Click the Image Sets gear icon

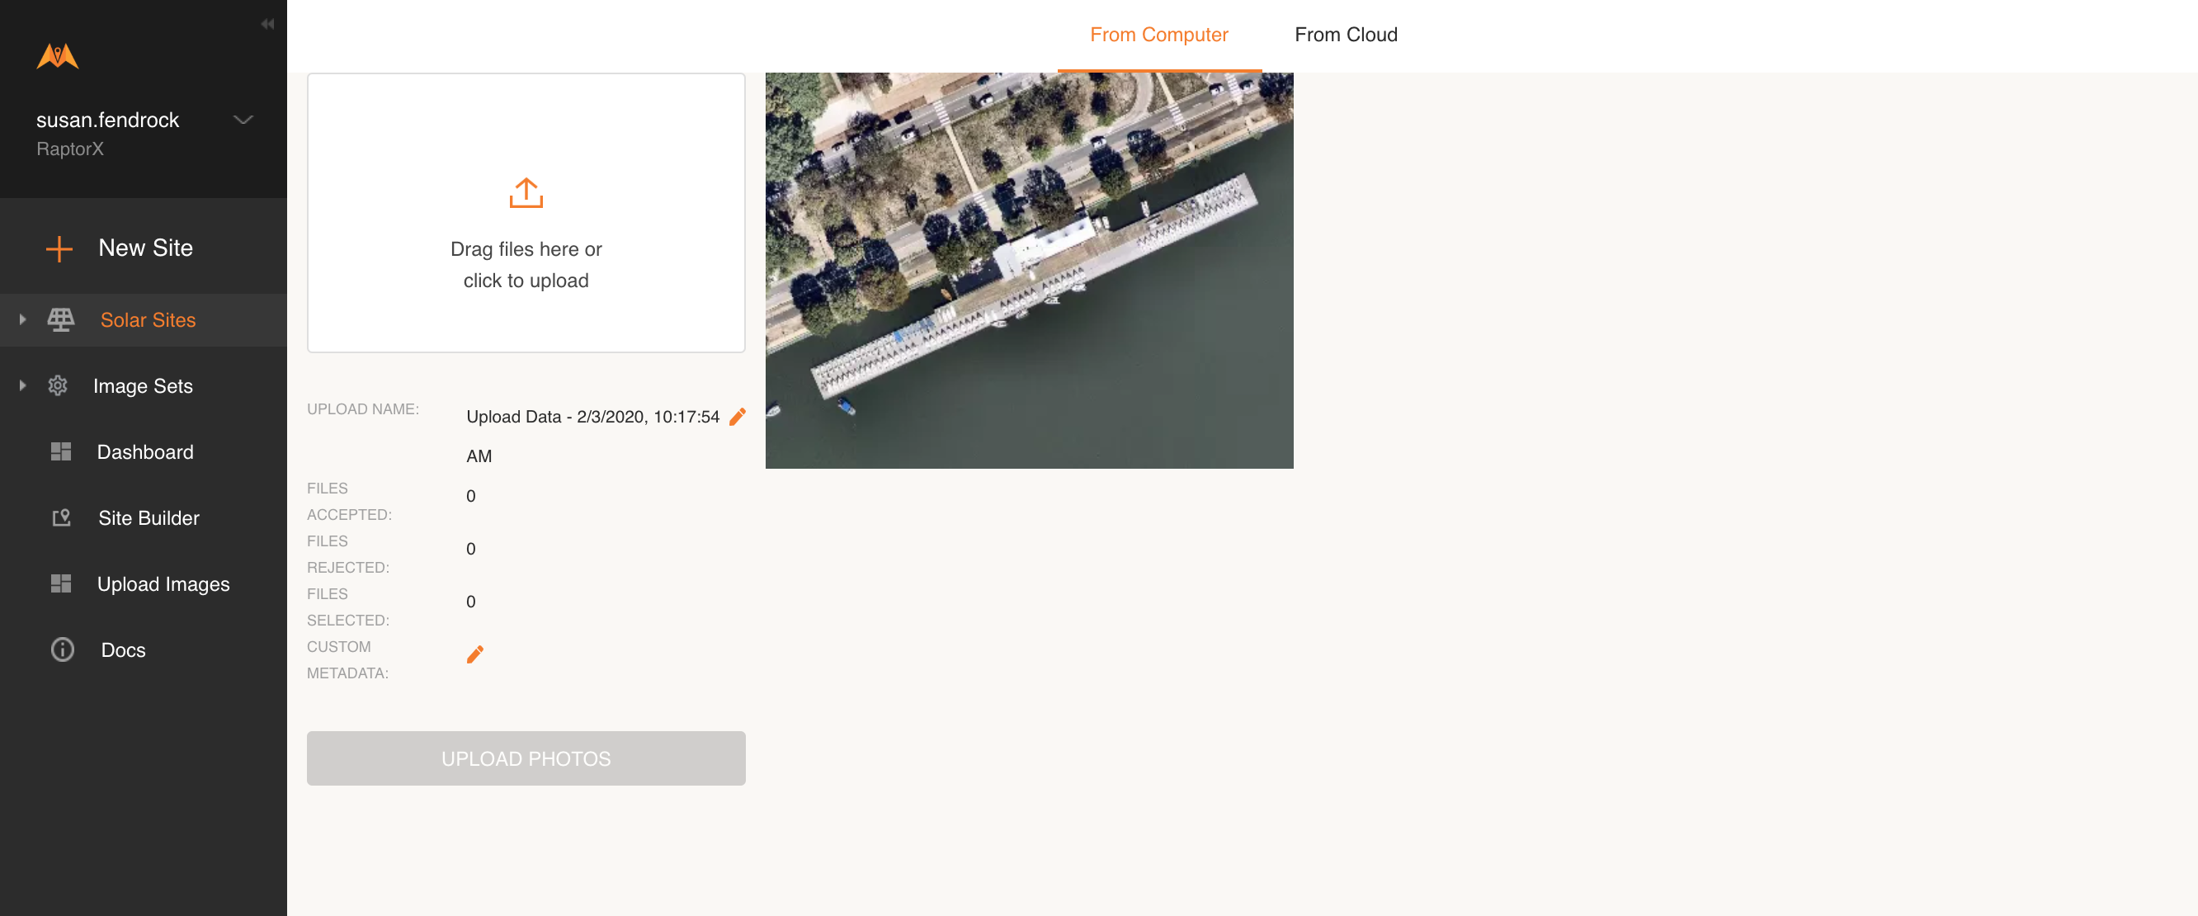pyautogui.click(x=58, y=385)
